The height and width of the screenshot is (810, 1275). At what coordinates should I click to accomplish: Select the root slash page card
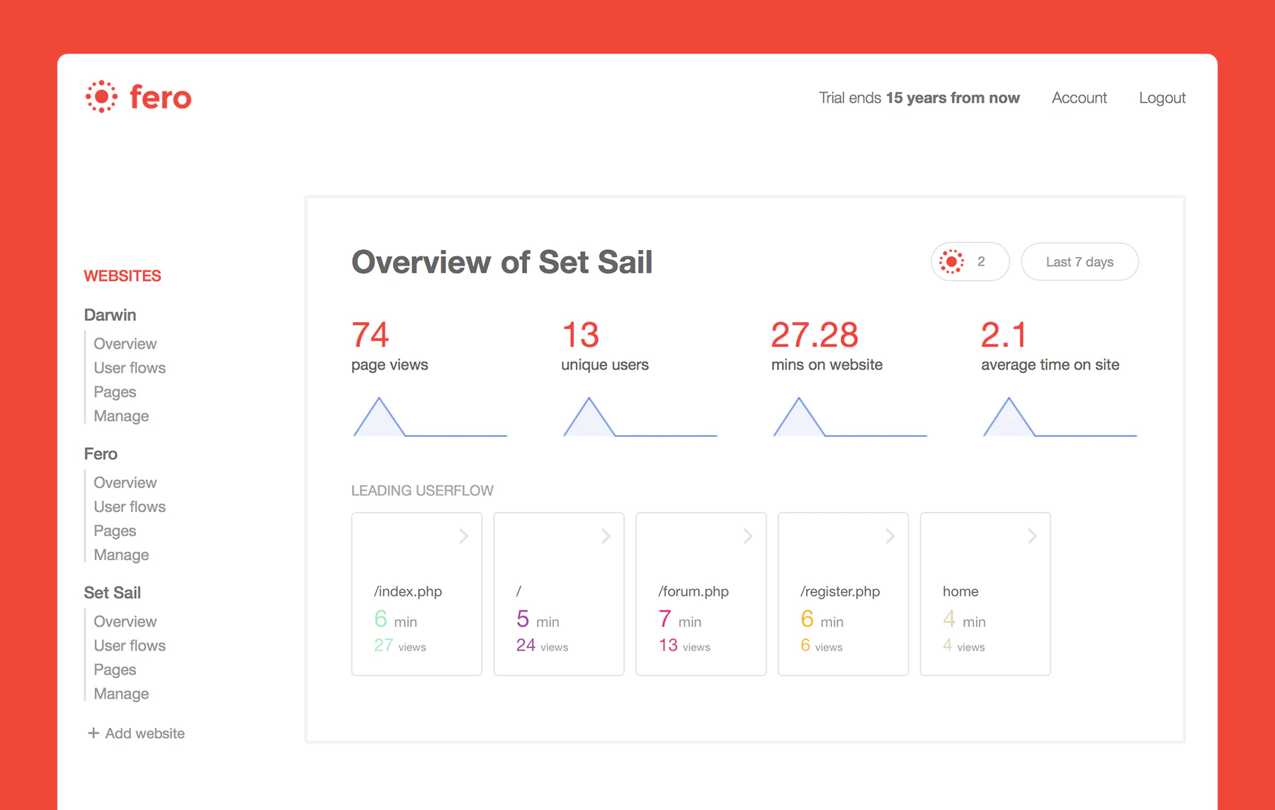pyautogui.click(x=559, y=594)
